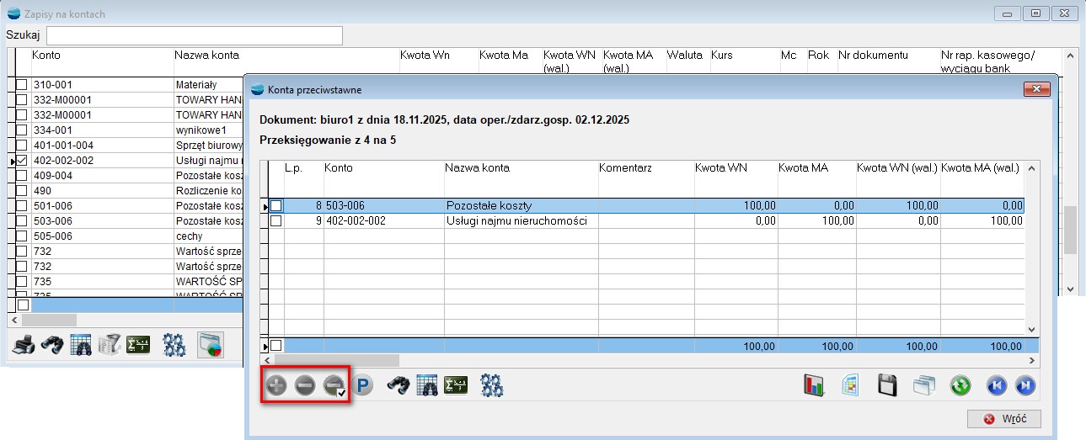Uncheck the selected 402-002-002 row in background list

click(22, 160)
